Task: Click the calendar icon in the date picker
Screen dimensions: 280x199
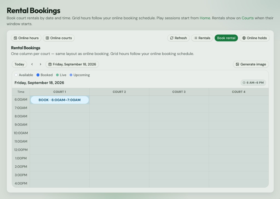Action: tap(50, 64)
